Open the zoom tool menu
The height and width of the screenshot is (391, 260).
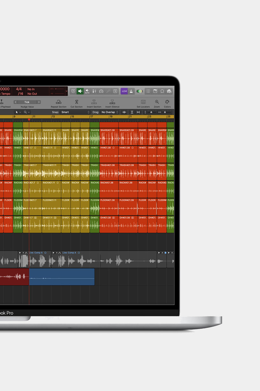point(27,112)
